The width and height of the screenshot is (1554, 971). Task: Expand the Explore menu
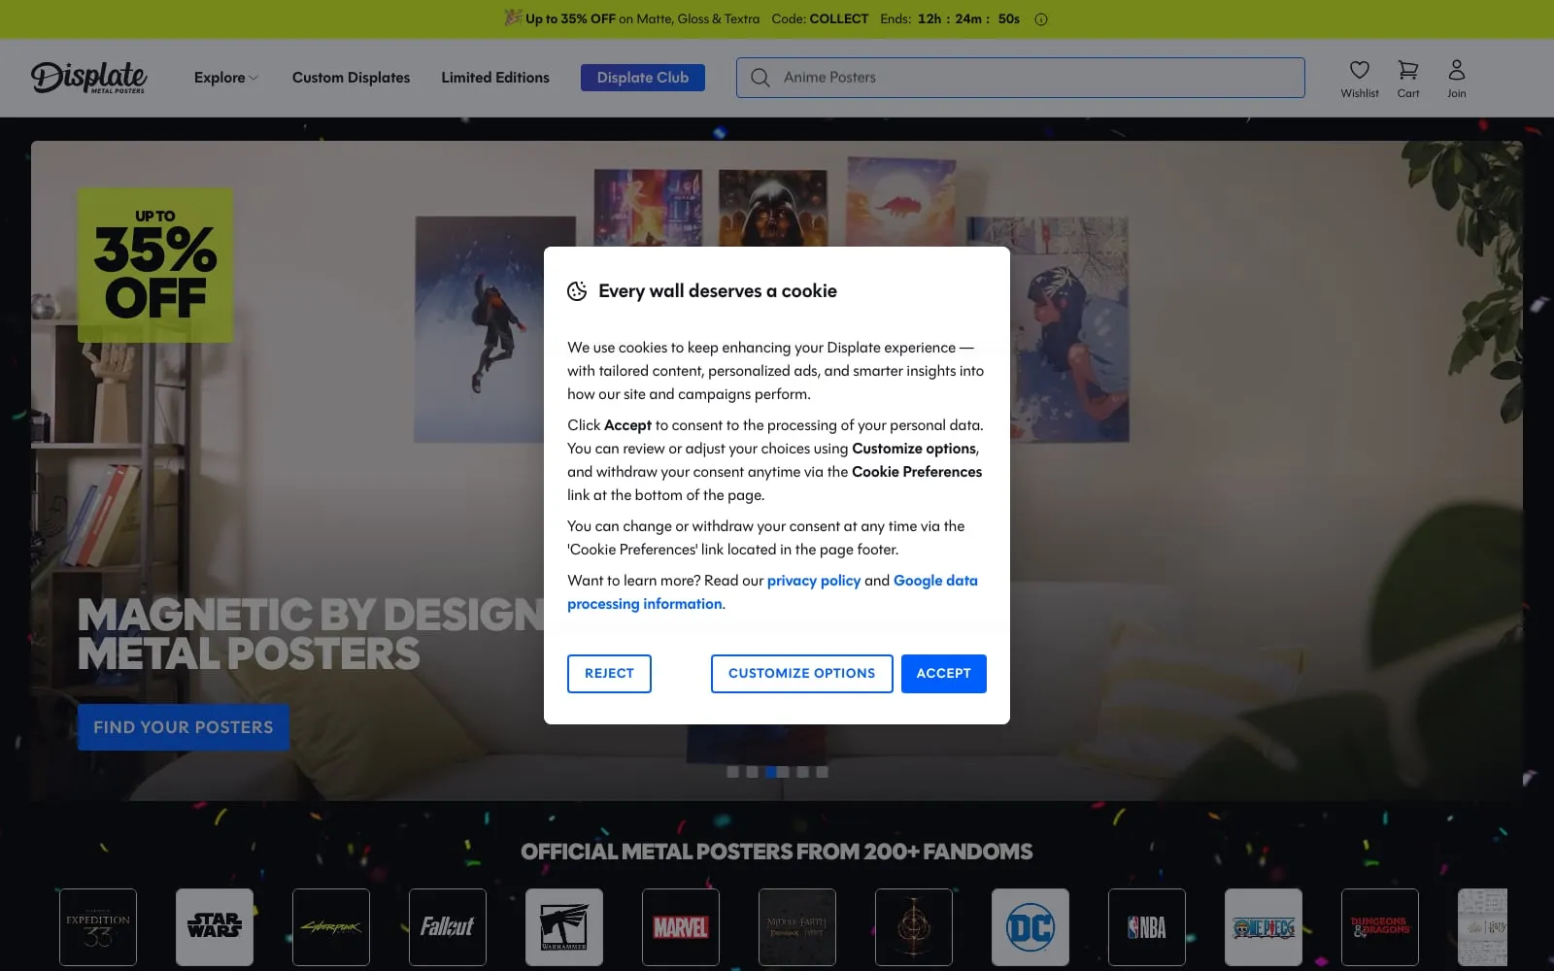(x=225, y=78)
